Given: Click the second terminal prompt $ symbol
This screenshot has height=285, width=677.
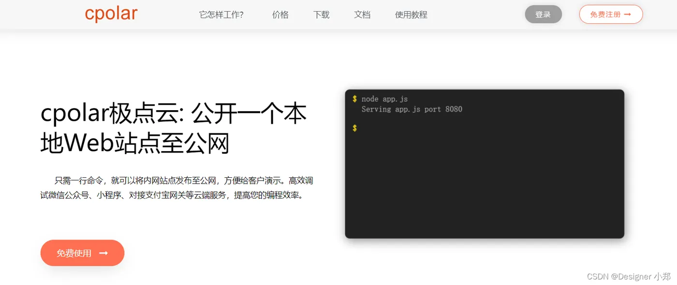Looking at the screenshot, I should click(354, 128).
